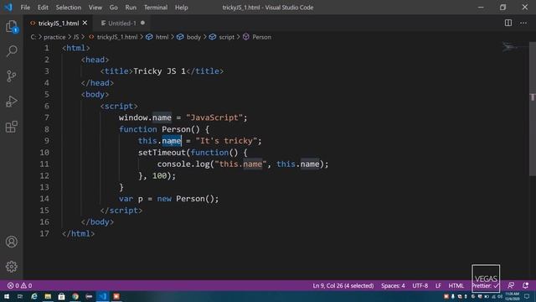Close the trickyJS_1.html tab
536x302 pixels.
pos(85,23)
